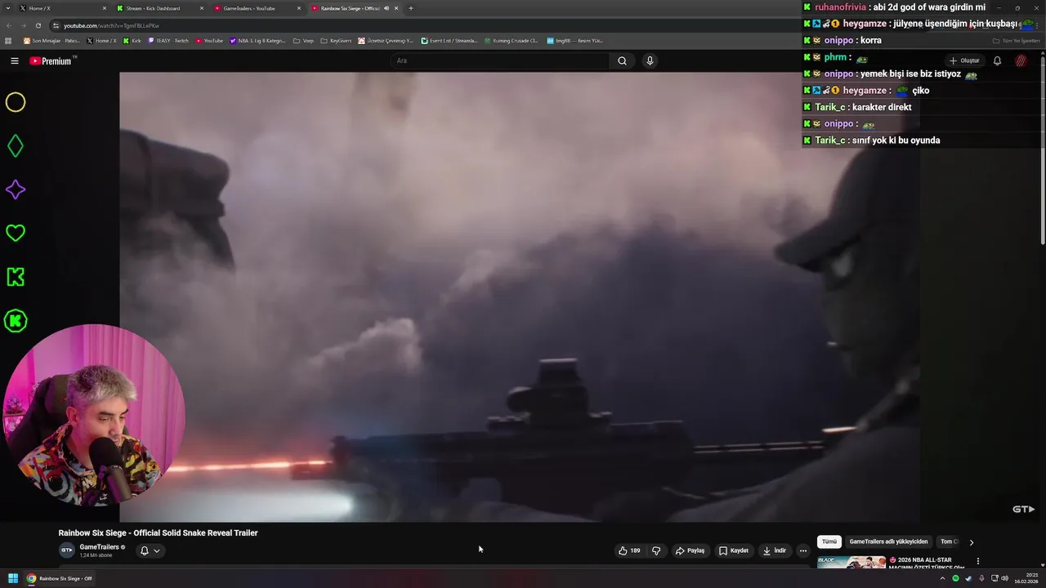Click the Paylaş share button
Screen dimensions: 1046x588
click(x=690, y=550)
